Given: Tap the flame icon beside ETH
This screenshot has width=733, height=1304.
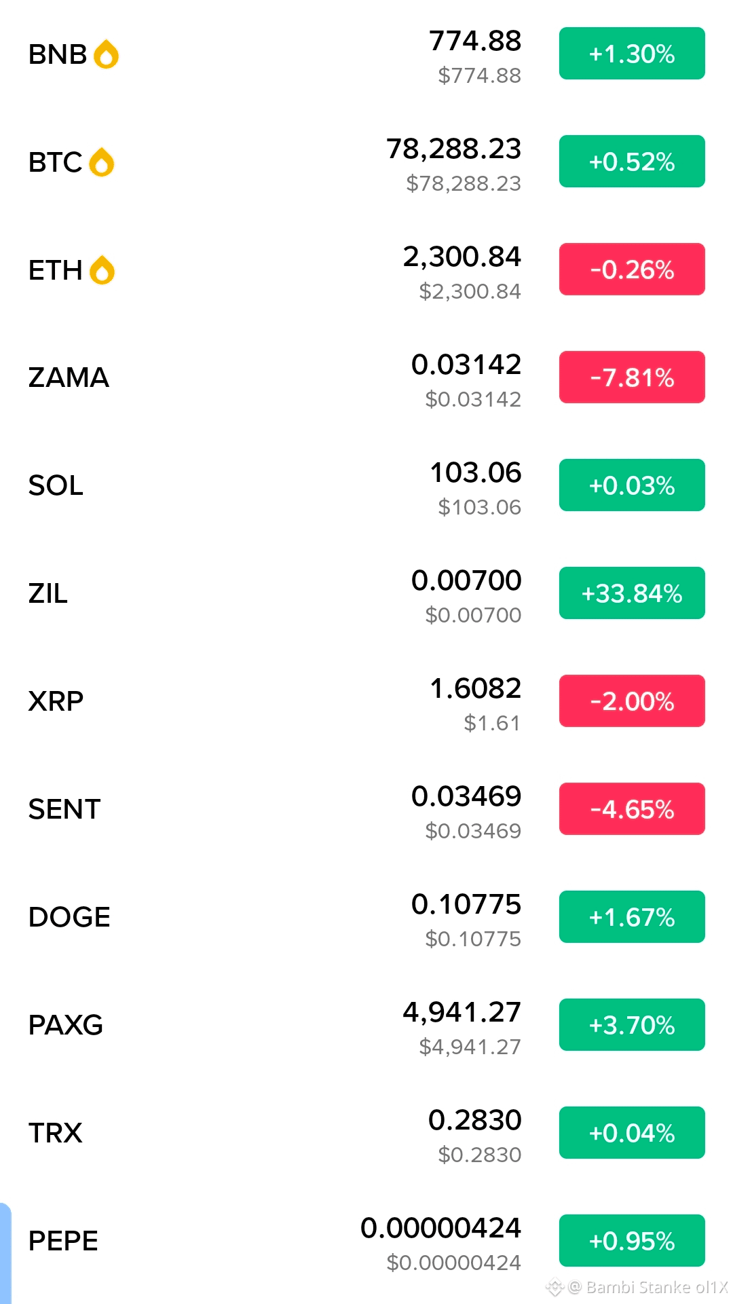Looking at the screenshot, I should pyautogui.click(x=102, y=270).
